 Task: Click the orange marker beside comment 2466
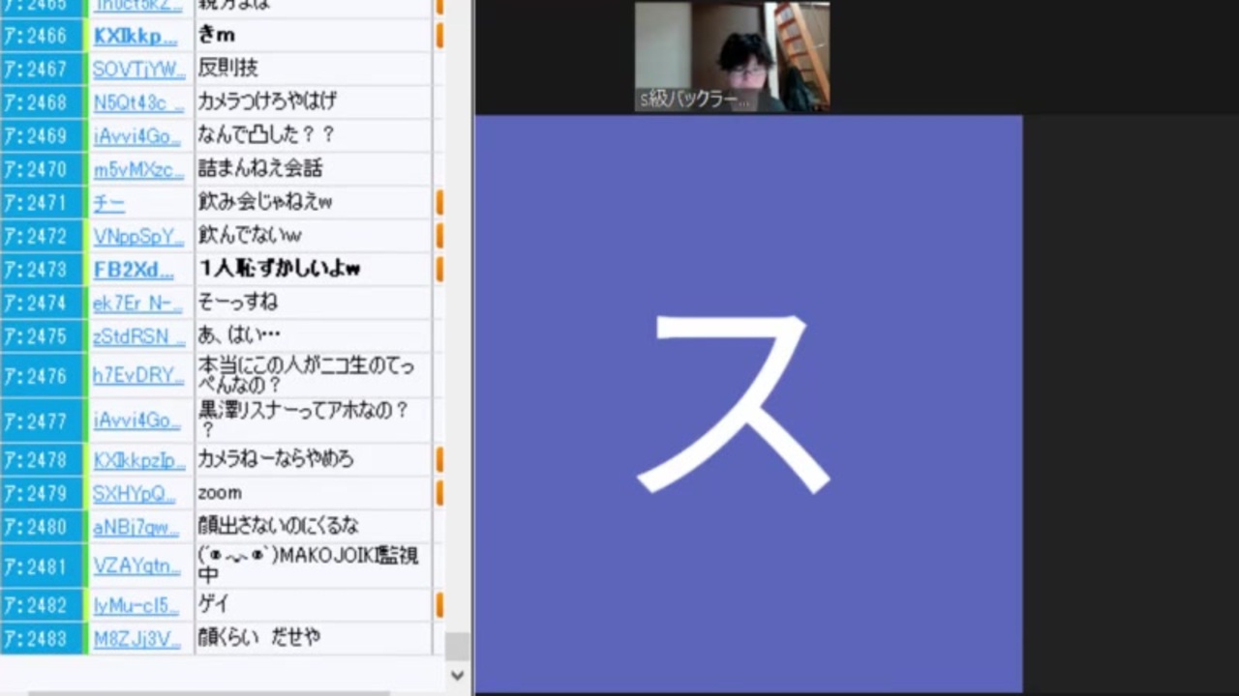click(440, 34)
